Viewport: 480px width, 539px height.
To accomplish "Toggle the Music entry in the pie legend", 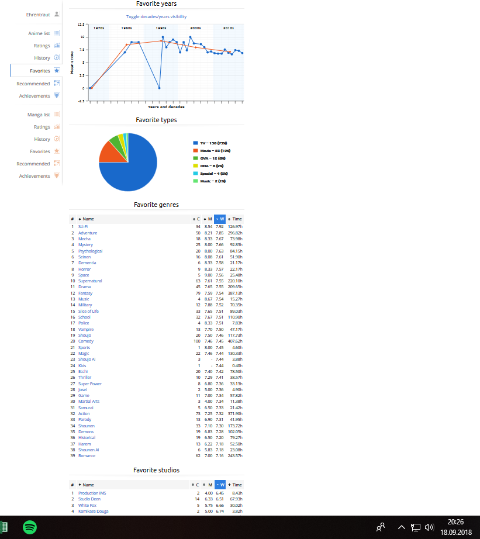I will 209,181.
